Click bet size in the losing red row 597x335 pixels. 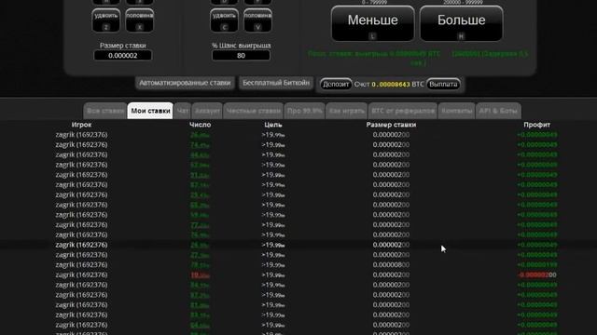click(x=391, y=275)
